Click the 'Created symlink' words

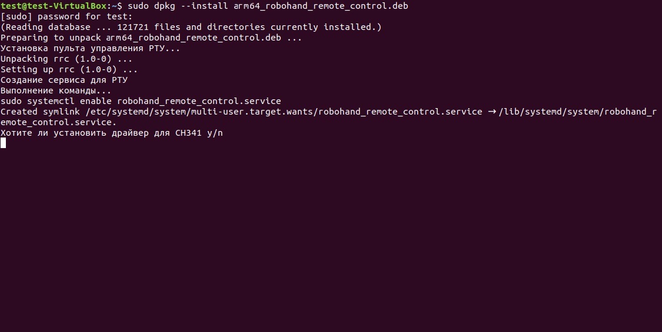click(x=41, y=112)
